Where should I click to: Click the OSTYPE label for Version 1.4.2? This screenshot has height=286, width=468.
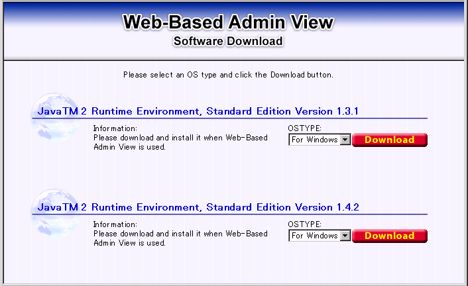(x=304, y=224)
